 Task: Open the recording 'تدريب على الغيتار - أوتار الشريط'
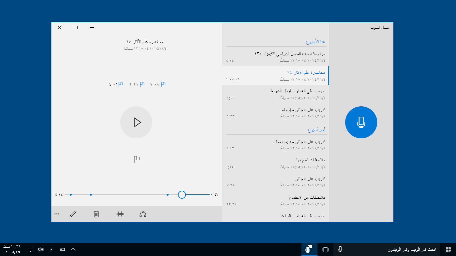(x=275, y=94)
